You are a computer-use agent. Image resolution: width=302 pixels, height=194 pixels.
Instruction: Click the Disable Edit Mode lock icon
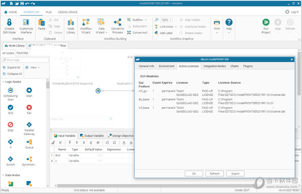tap(9, 22)
